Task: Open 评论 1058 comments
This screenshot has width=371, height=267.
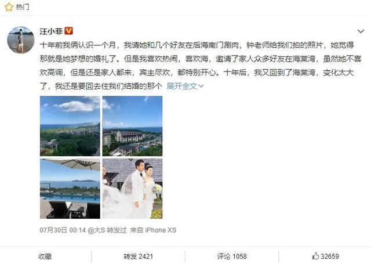Action: 232,257
